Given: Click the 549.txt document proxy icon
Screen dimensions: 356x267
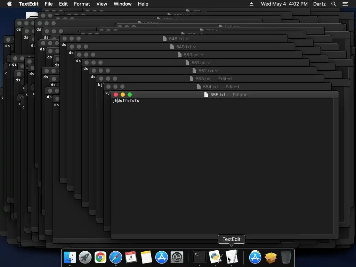Looking at the screenshot, I should [x=172, y=47].
